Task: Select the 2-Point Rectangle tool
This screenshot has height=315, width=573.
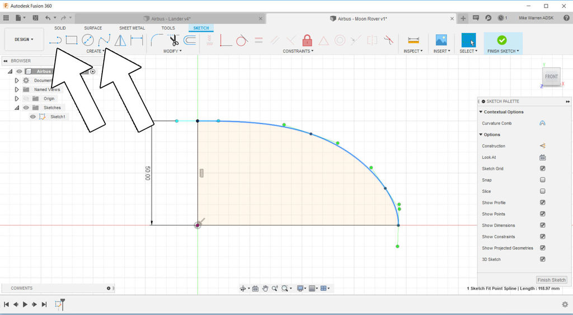Action: click(x=72, y=40)
